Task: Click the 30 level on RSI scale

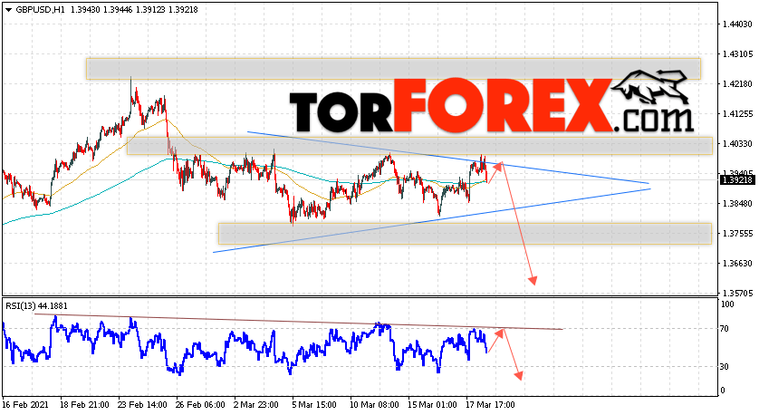Action: 725,367
